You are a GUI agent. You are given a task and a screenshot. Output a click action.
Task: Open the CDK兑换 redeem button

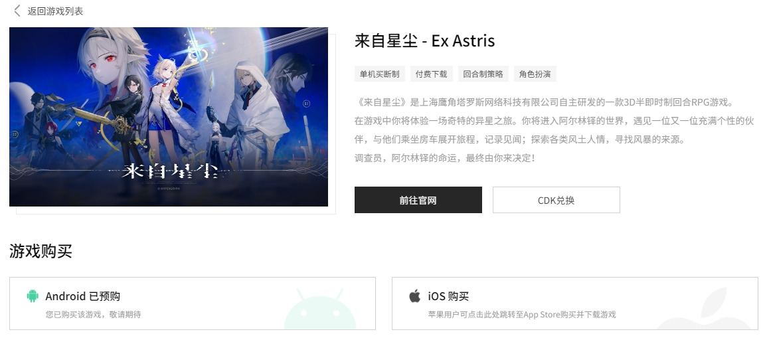pos(556,200)
